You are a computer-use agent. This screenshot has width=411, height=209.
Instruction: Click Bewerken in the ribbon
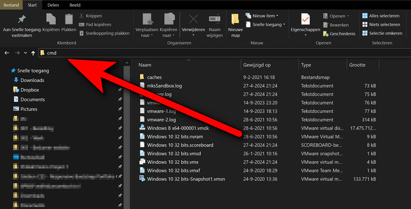click(336, 25)
